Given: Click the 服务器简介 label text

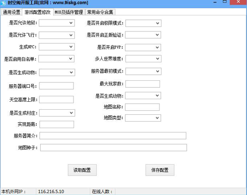Looking at the screenshot, I should click(x=26, y=136).
